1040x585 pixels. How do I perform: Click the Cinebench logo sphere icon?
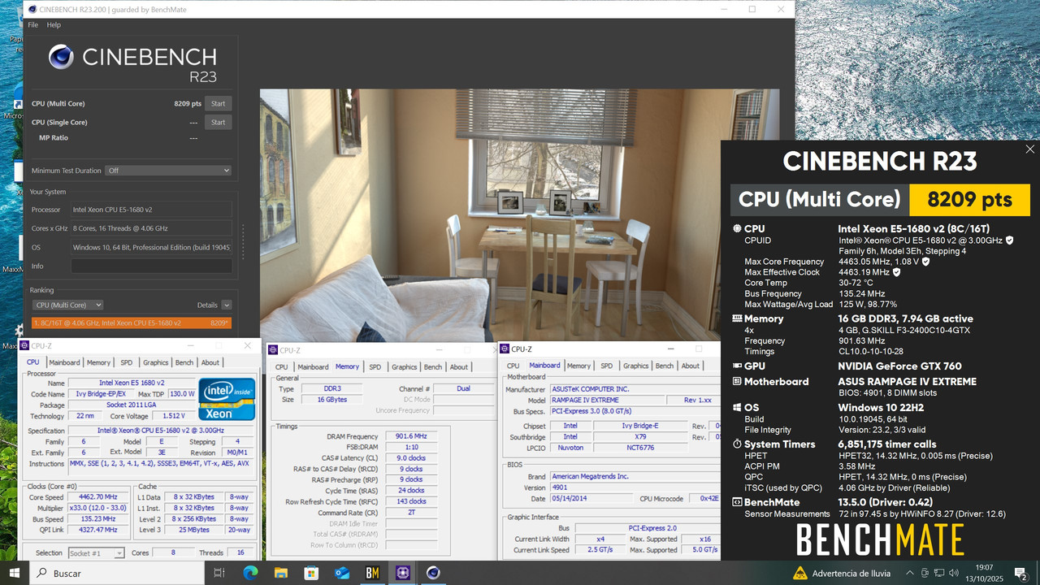click(x=62, y=57)
